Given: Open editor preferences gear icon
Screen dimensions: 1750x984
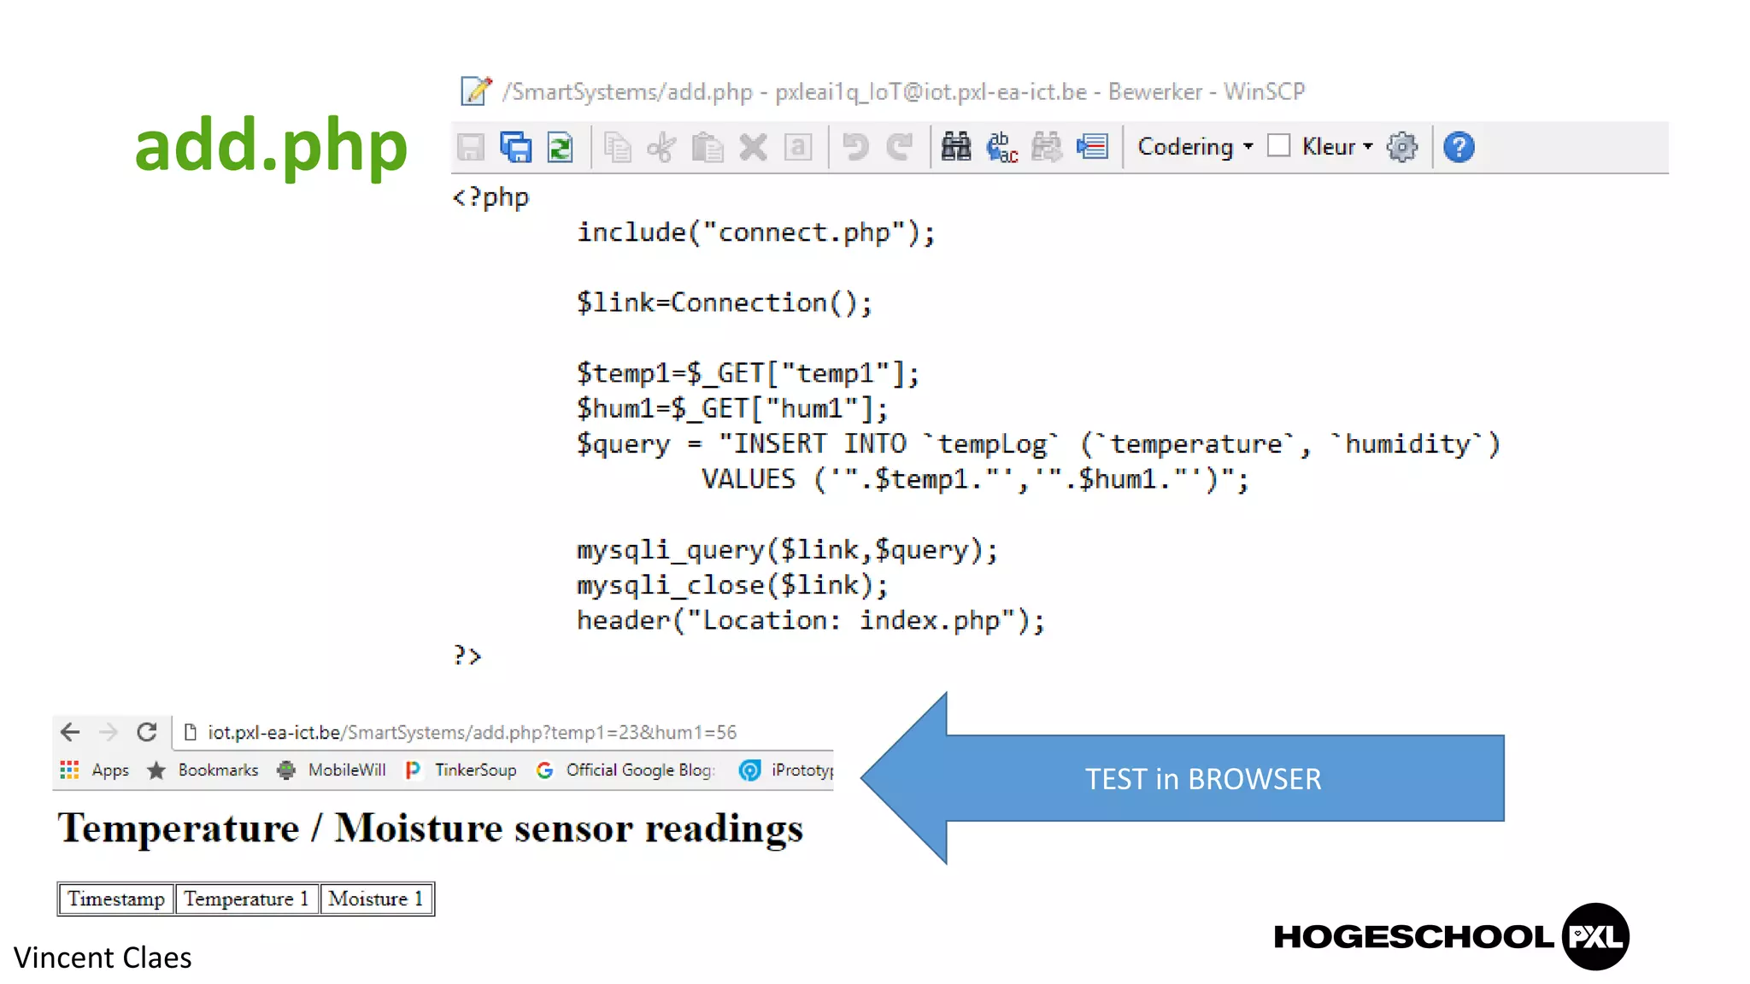Looking at the screenshot, I should coord(1401,147).
